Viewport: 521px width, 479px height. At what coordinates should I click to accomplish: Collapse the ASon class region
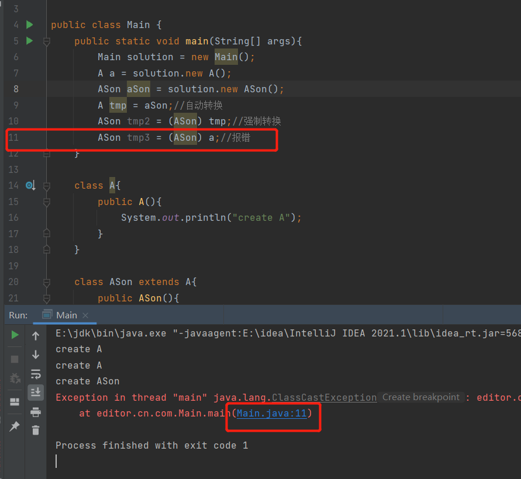coord(47,282)
